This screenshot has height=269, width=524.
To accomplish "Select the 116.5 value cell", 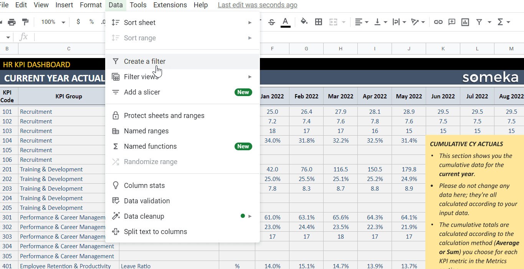I will click(341, 169).
